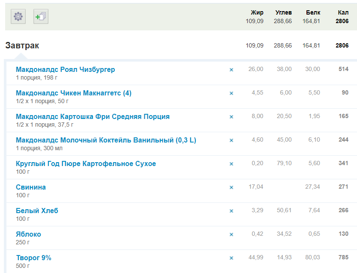Open the Творог 9% food link
Viewport: 357px width, 273px height.
[34, 258]
